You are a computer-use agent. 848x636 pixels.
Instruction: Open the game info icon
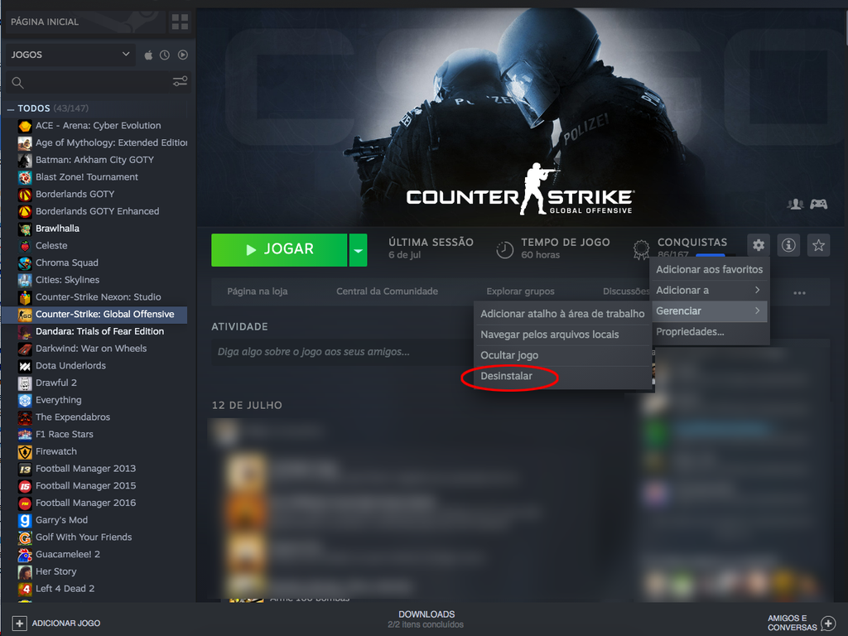coord(788,245)
